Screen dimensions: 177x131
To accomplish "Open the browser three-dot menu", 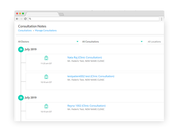I will coord(162,19).
